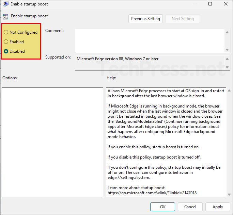Click the 'Comment:' label
Screen dimensions: 233x215
point(55,31)
